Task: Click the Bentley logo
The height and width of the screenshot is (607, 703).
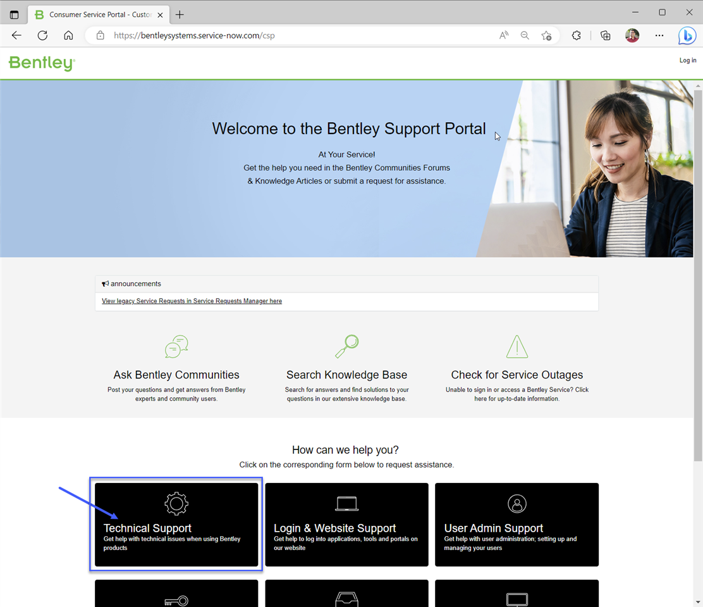Action: tap(42, 63)
